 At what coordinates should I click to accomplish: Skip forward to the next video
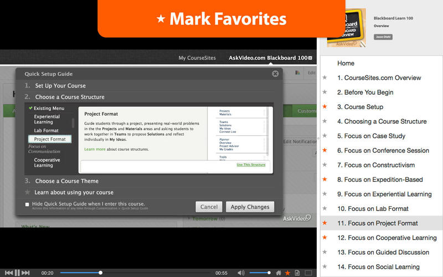[x=25, y=273]
